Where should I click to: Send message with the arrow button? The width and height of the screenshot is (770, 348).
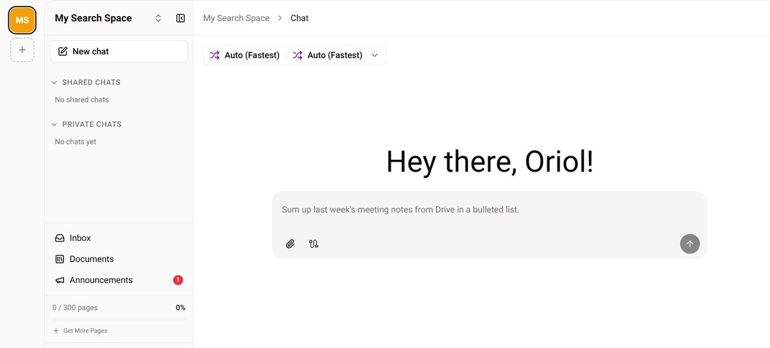690,244
